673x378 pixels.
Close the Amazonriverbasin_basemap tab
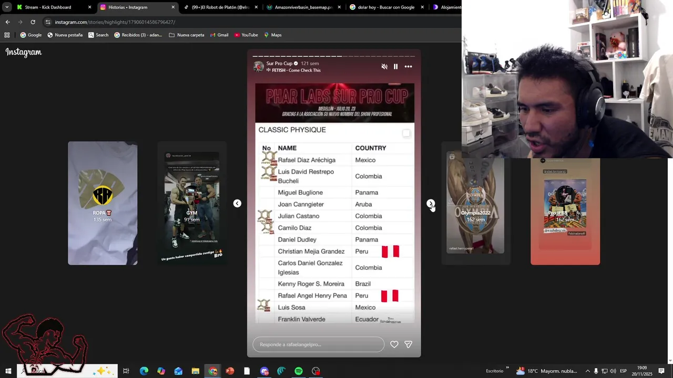(339, 7)
